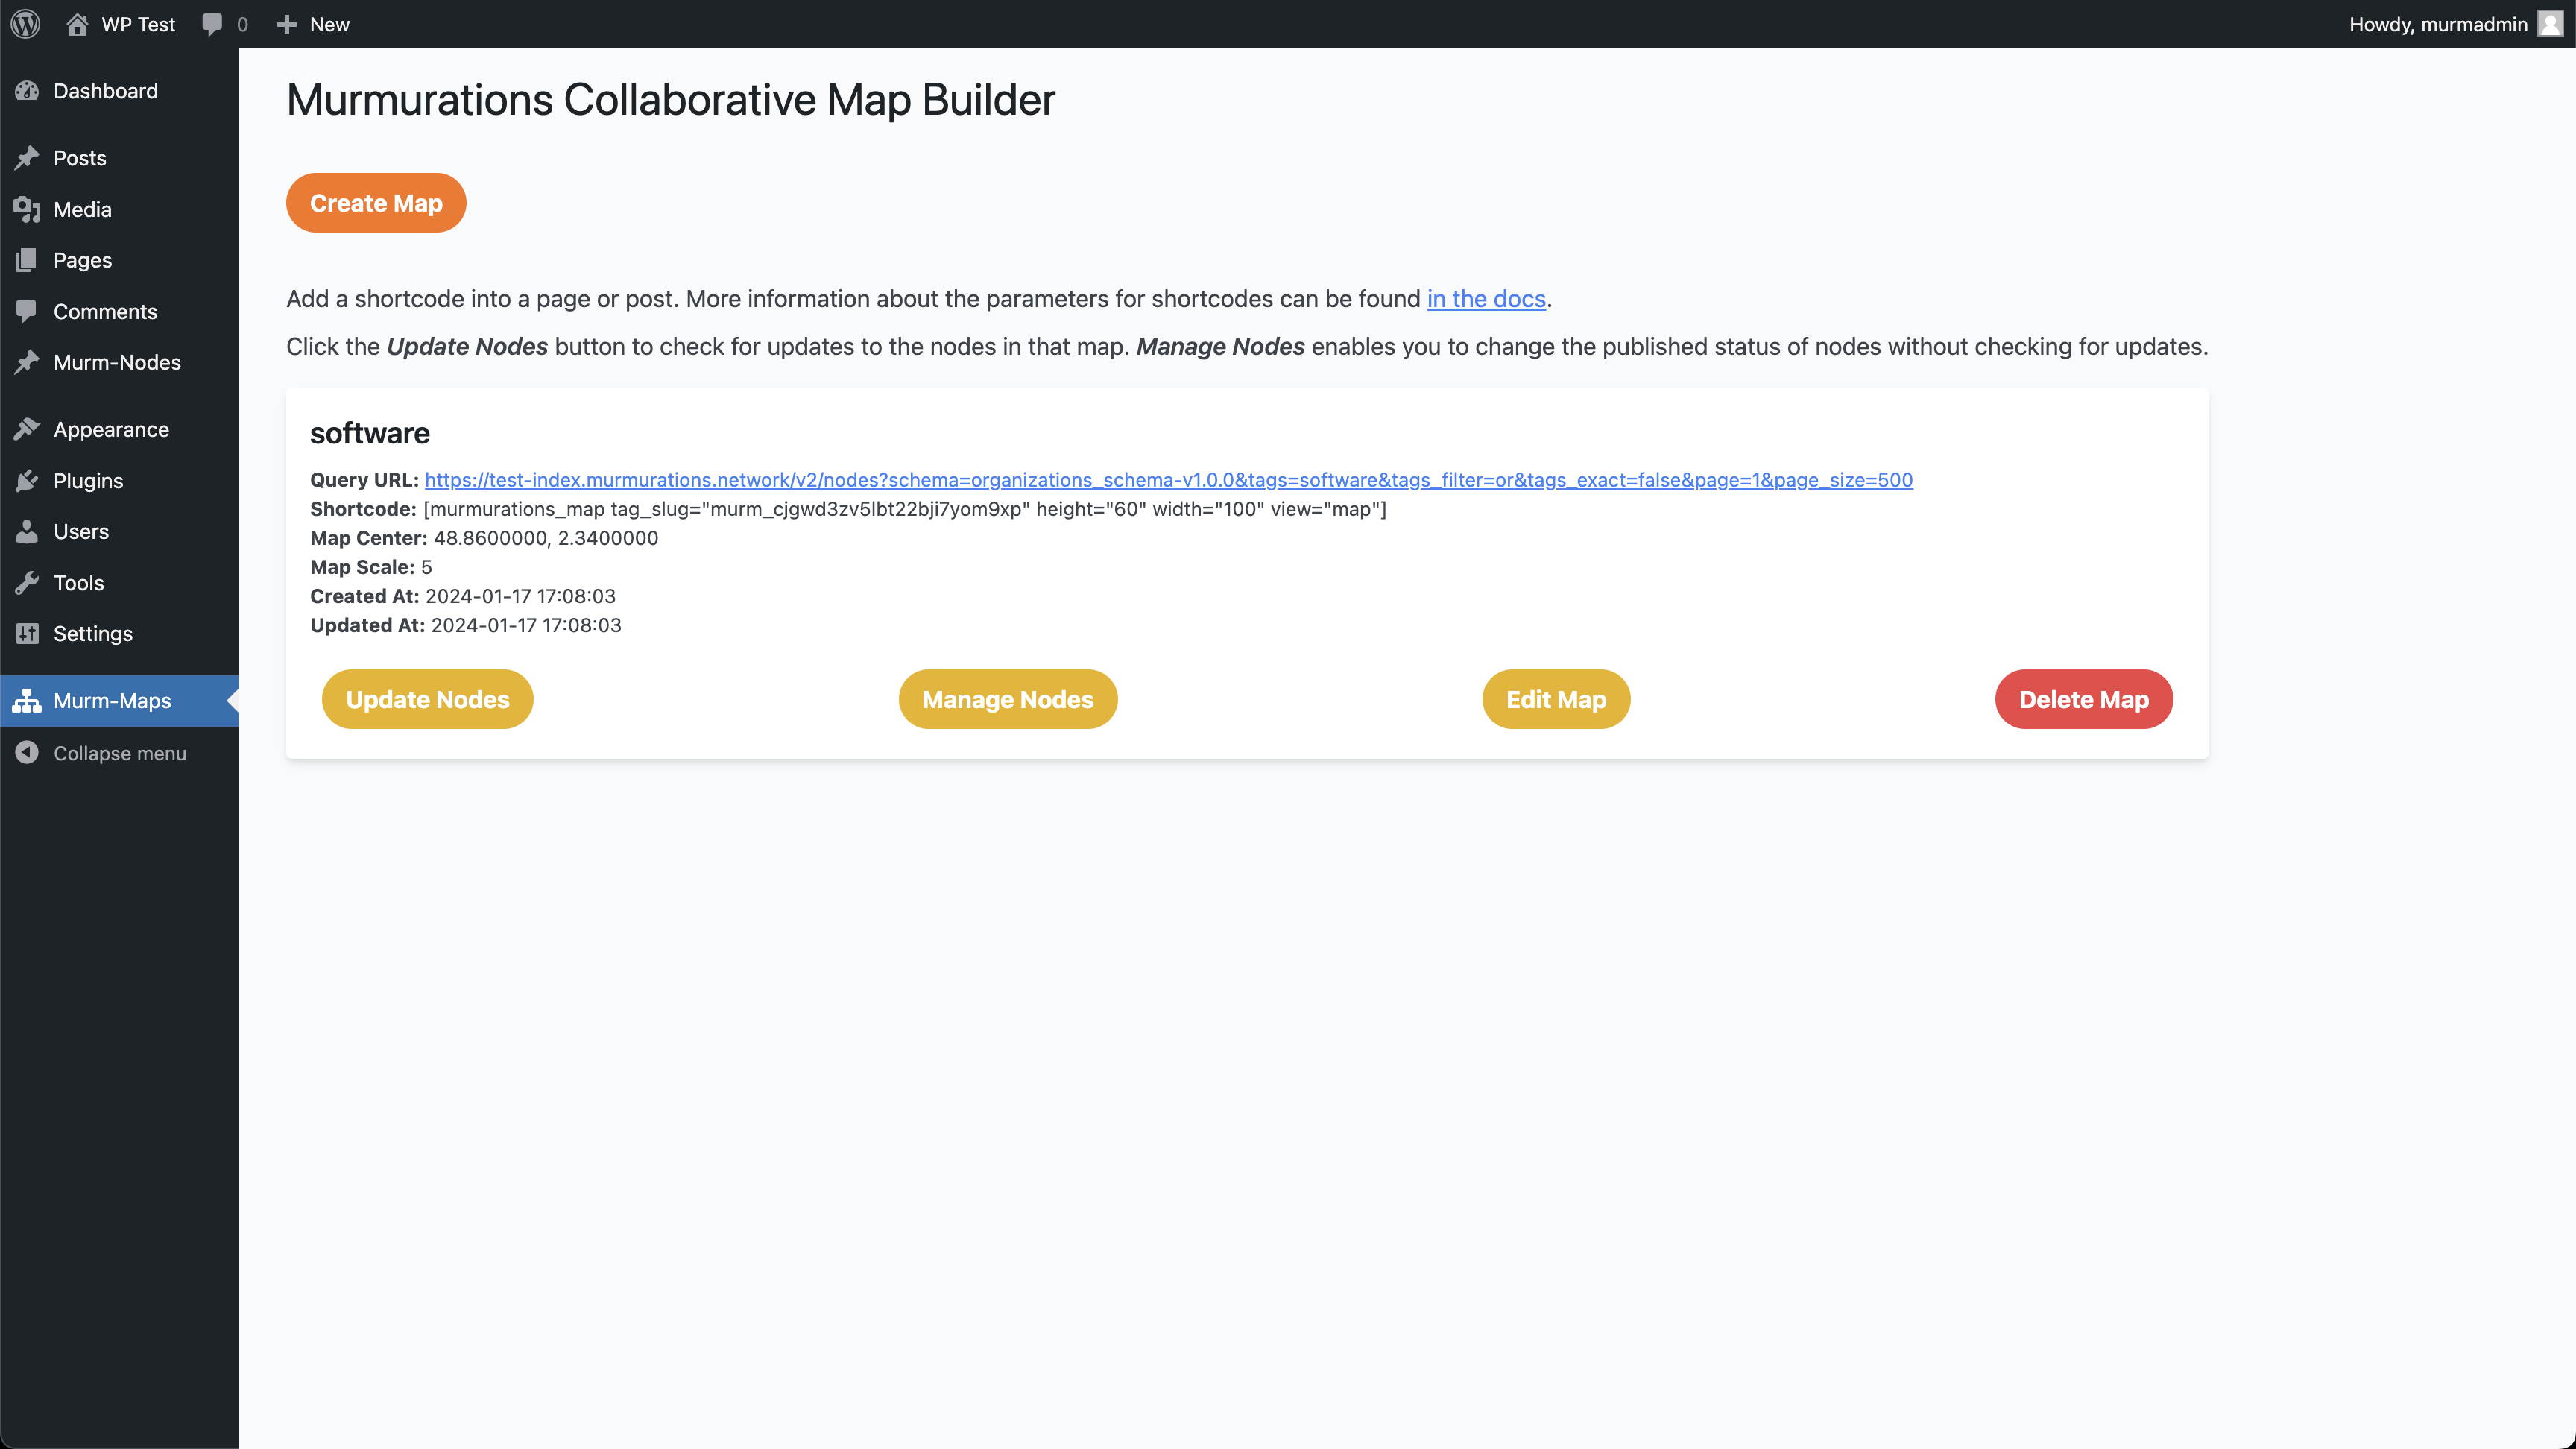
Task: Click the Appearance paintbrush icon
Action: point(27,430)
